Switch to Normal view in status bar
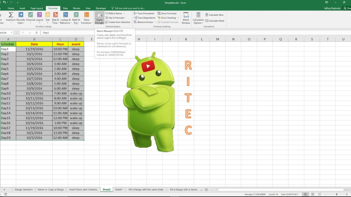This screenshot has width=351, height=197. [305, 194]
